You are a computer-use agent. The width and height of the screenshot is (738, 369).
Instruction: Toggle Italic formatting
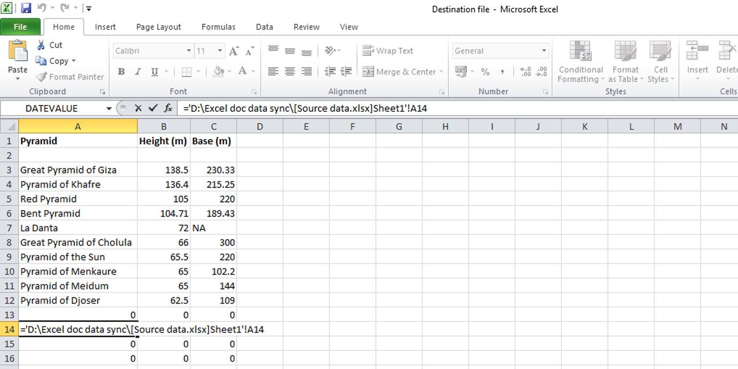138,72
